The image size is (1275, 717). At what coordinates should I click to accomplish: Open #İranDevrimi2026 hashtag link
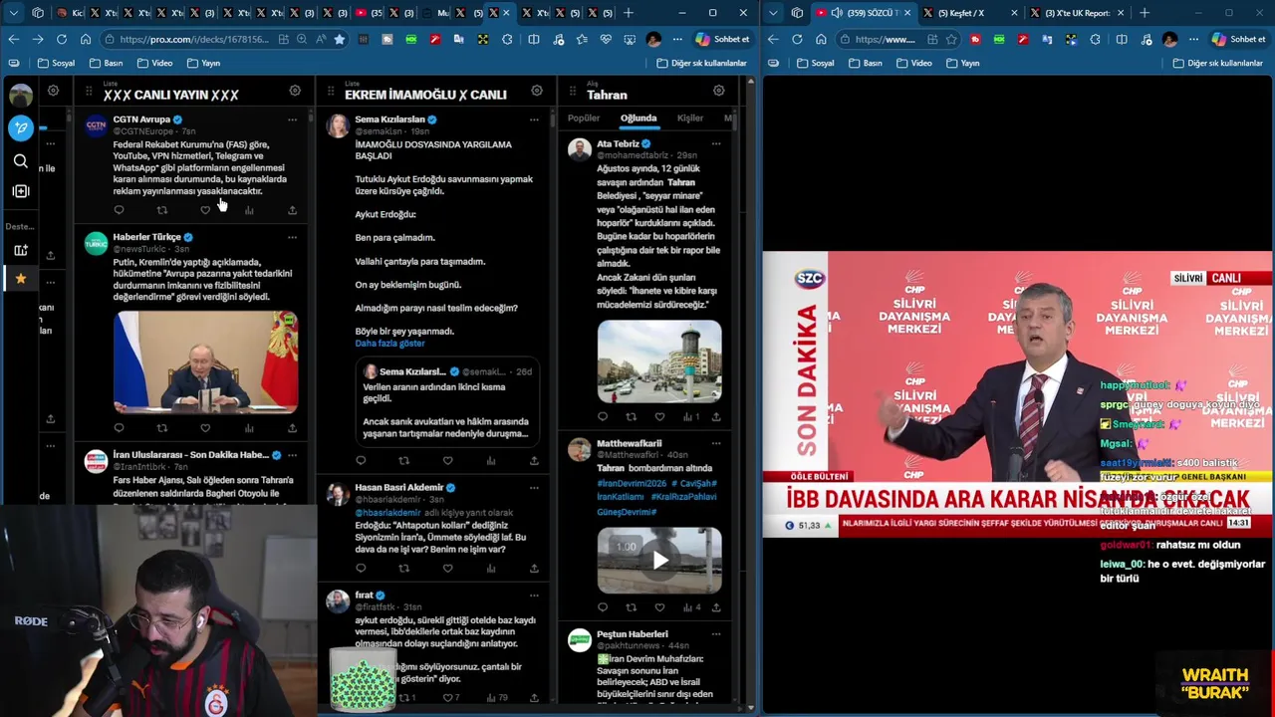click(632, 483)
